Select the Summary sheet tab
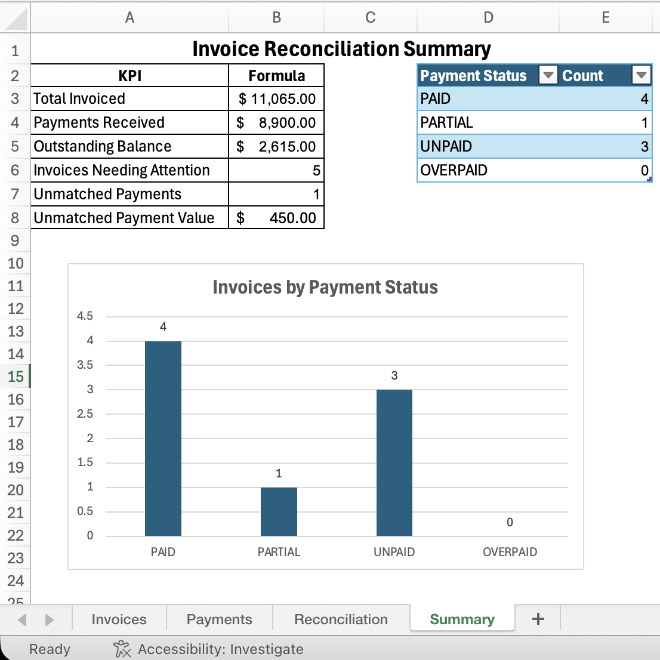 click(x=462, y=619)
